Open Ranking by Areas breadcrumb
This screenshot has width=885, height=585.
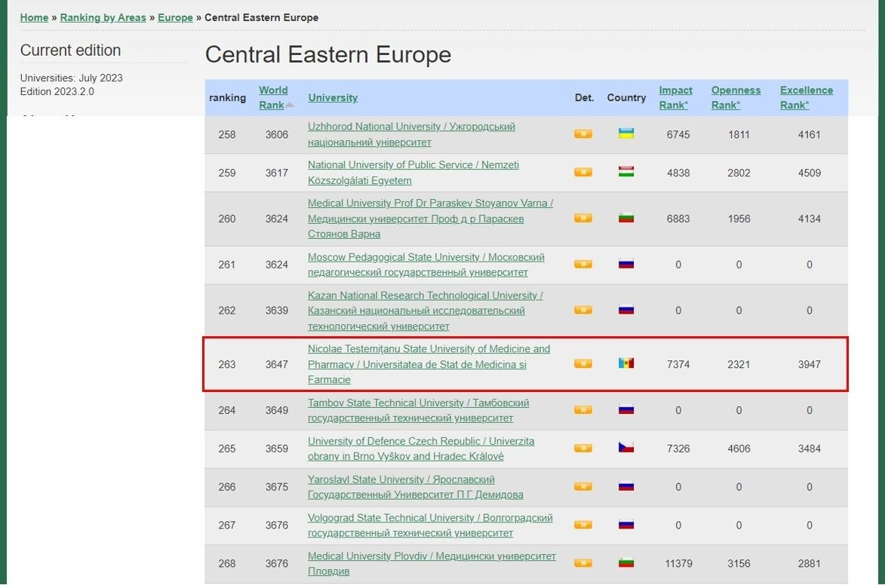(103, 17)
